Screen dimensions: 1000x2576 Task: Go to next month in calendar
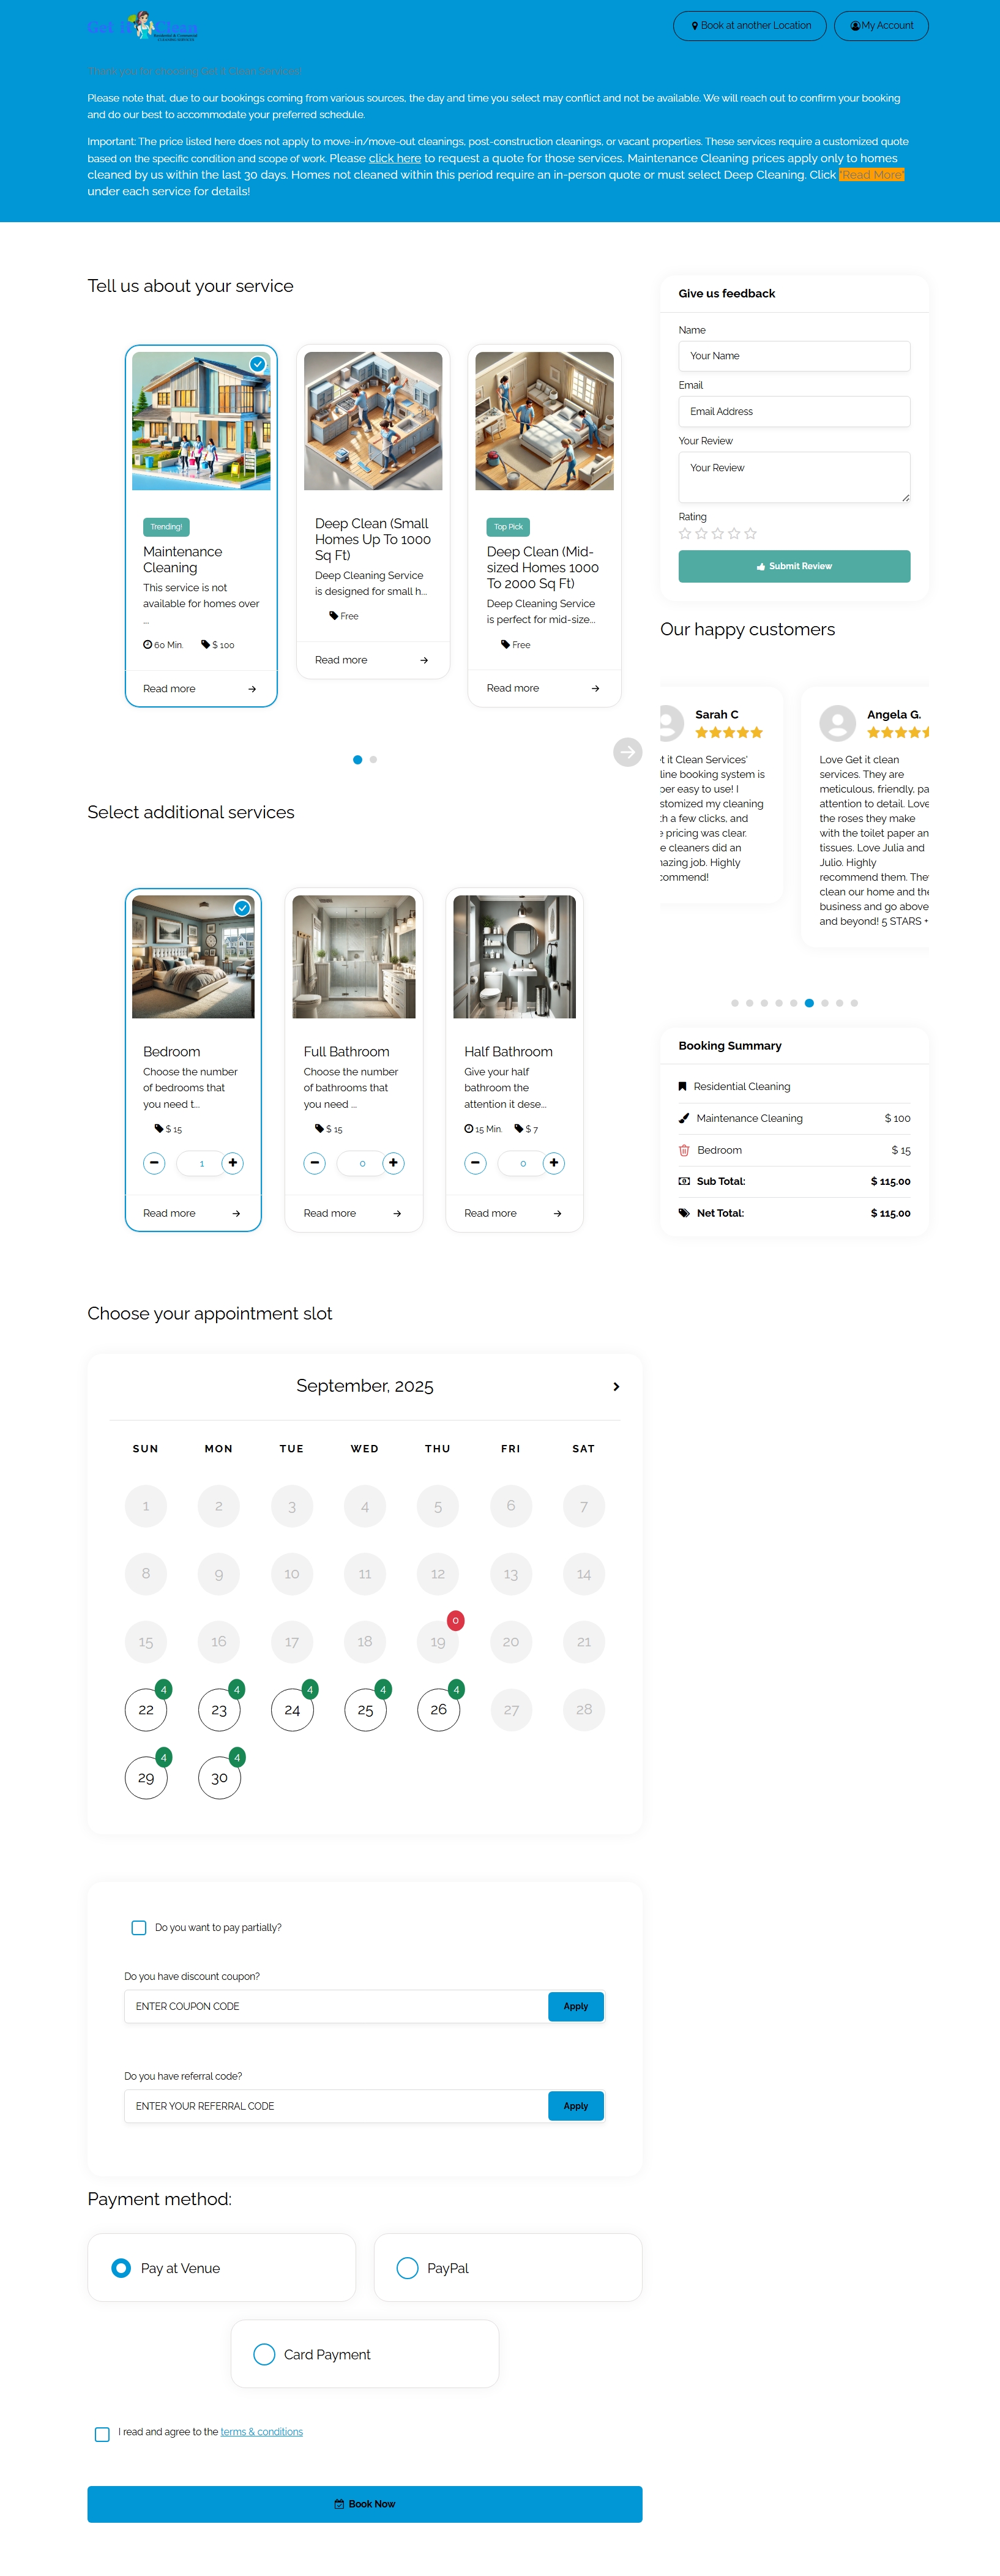pyautogui.click(x=616, y=1386)
